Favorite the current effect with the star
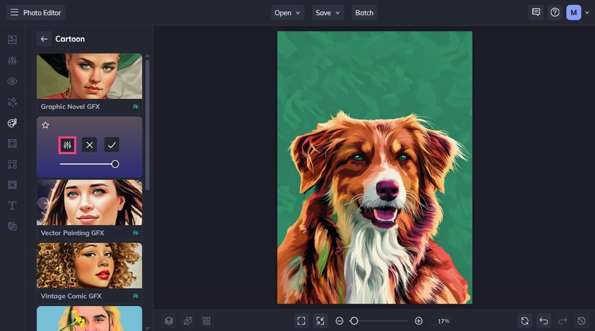Screen dimensions: 595x331 point(45,125)
